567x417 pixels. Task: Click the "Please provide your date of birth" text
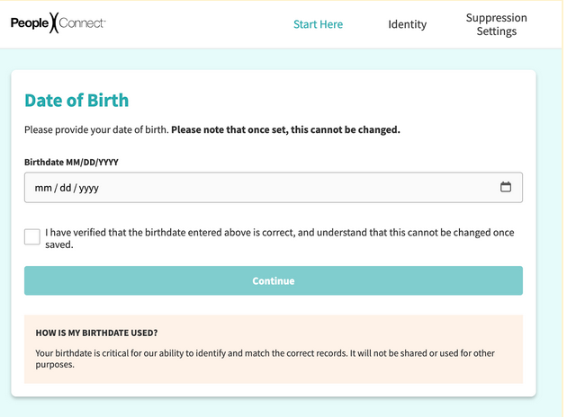click(x=96, y=129)
